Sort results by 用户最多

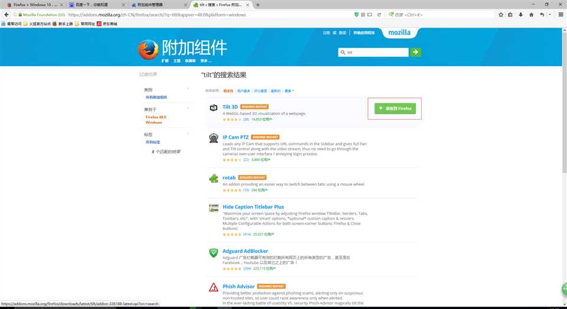click(244, 91)
